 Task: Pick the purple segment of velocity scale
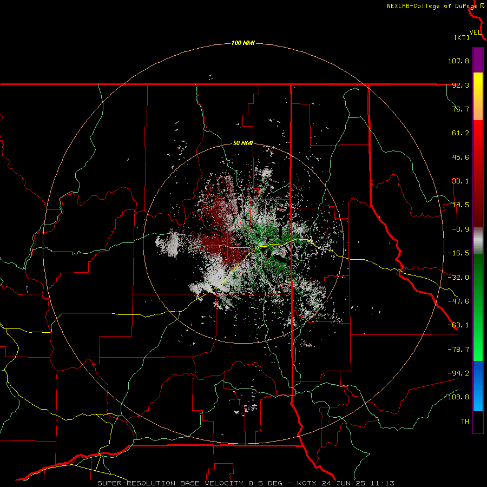(478, 60)
